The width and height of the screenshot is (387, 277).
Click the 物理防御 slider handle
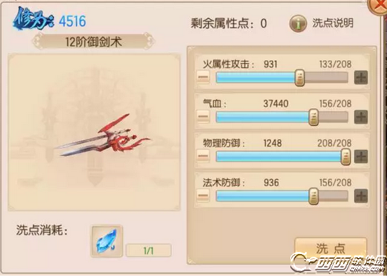coord(346,157)
